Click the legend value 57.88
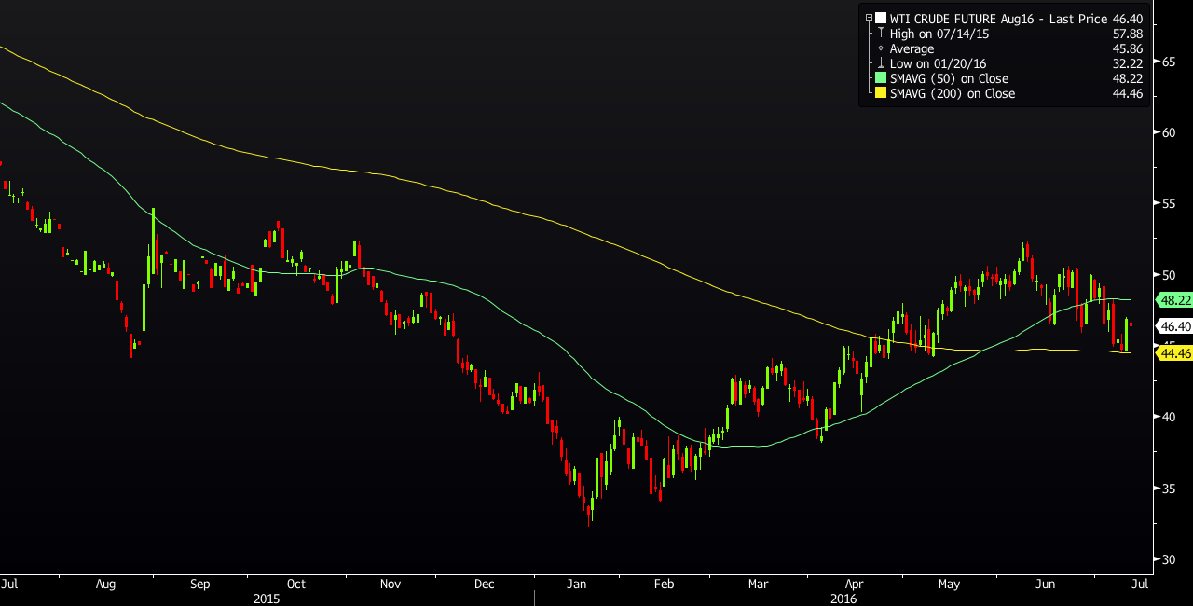 tap(1128, 34)
